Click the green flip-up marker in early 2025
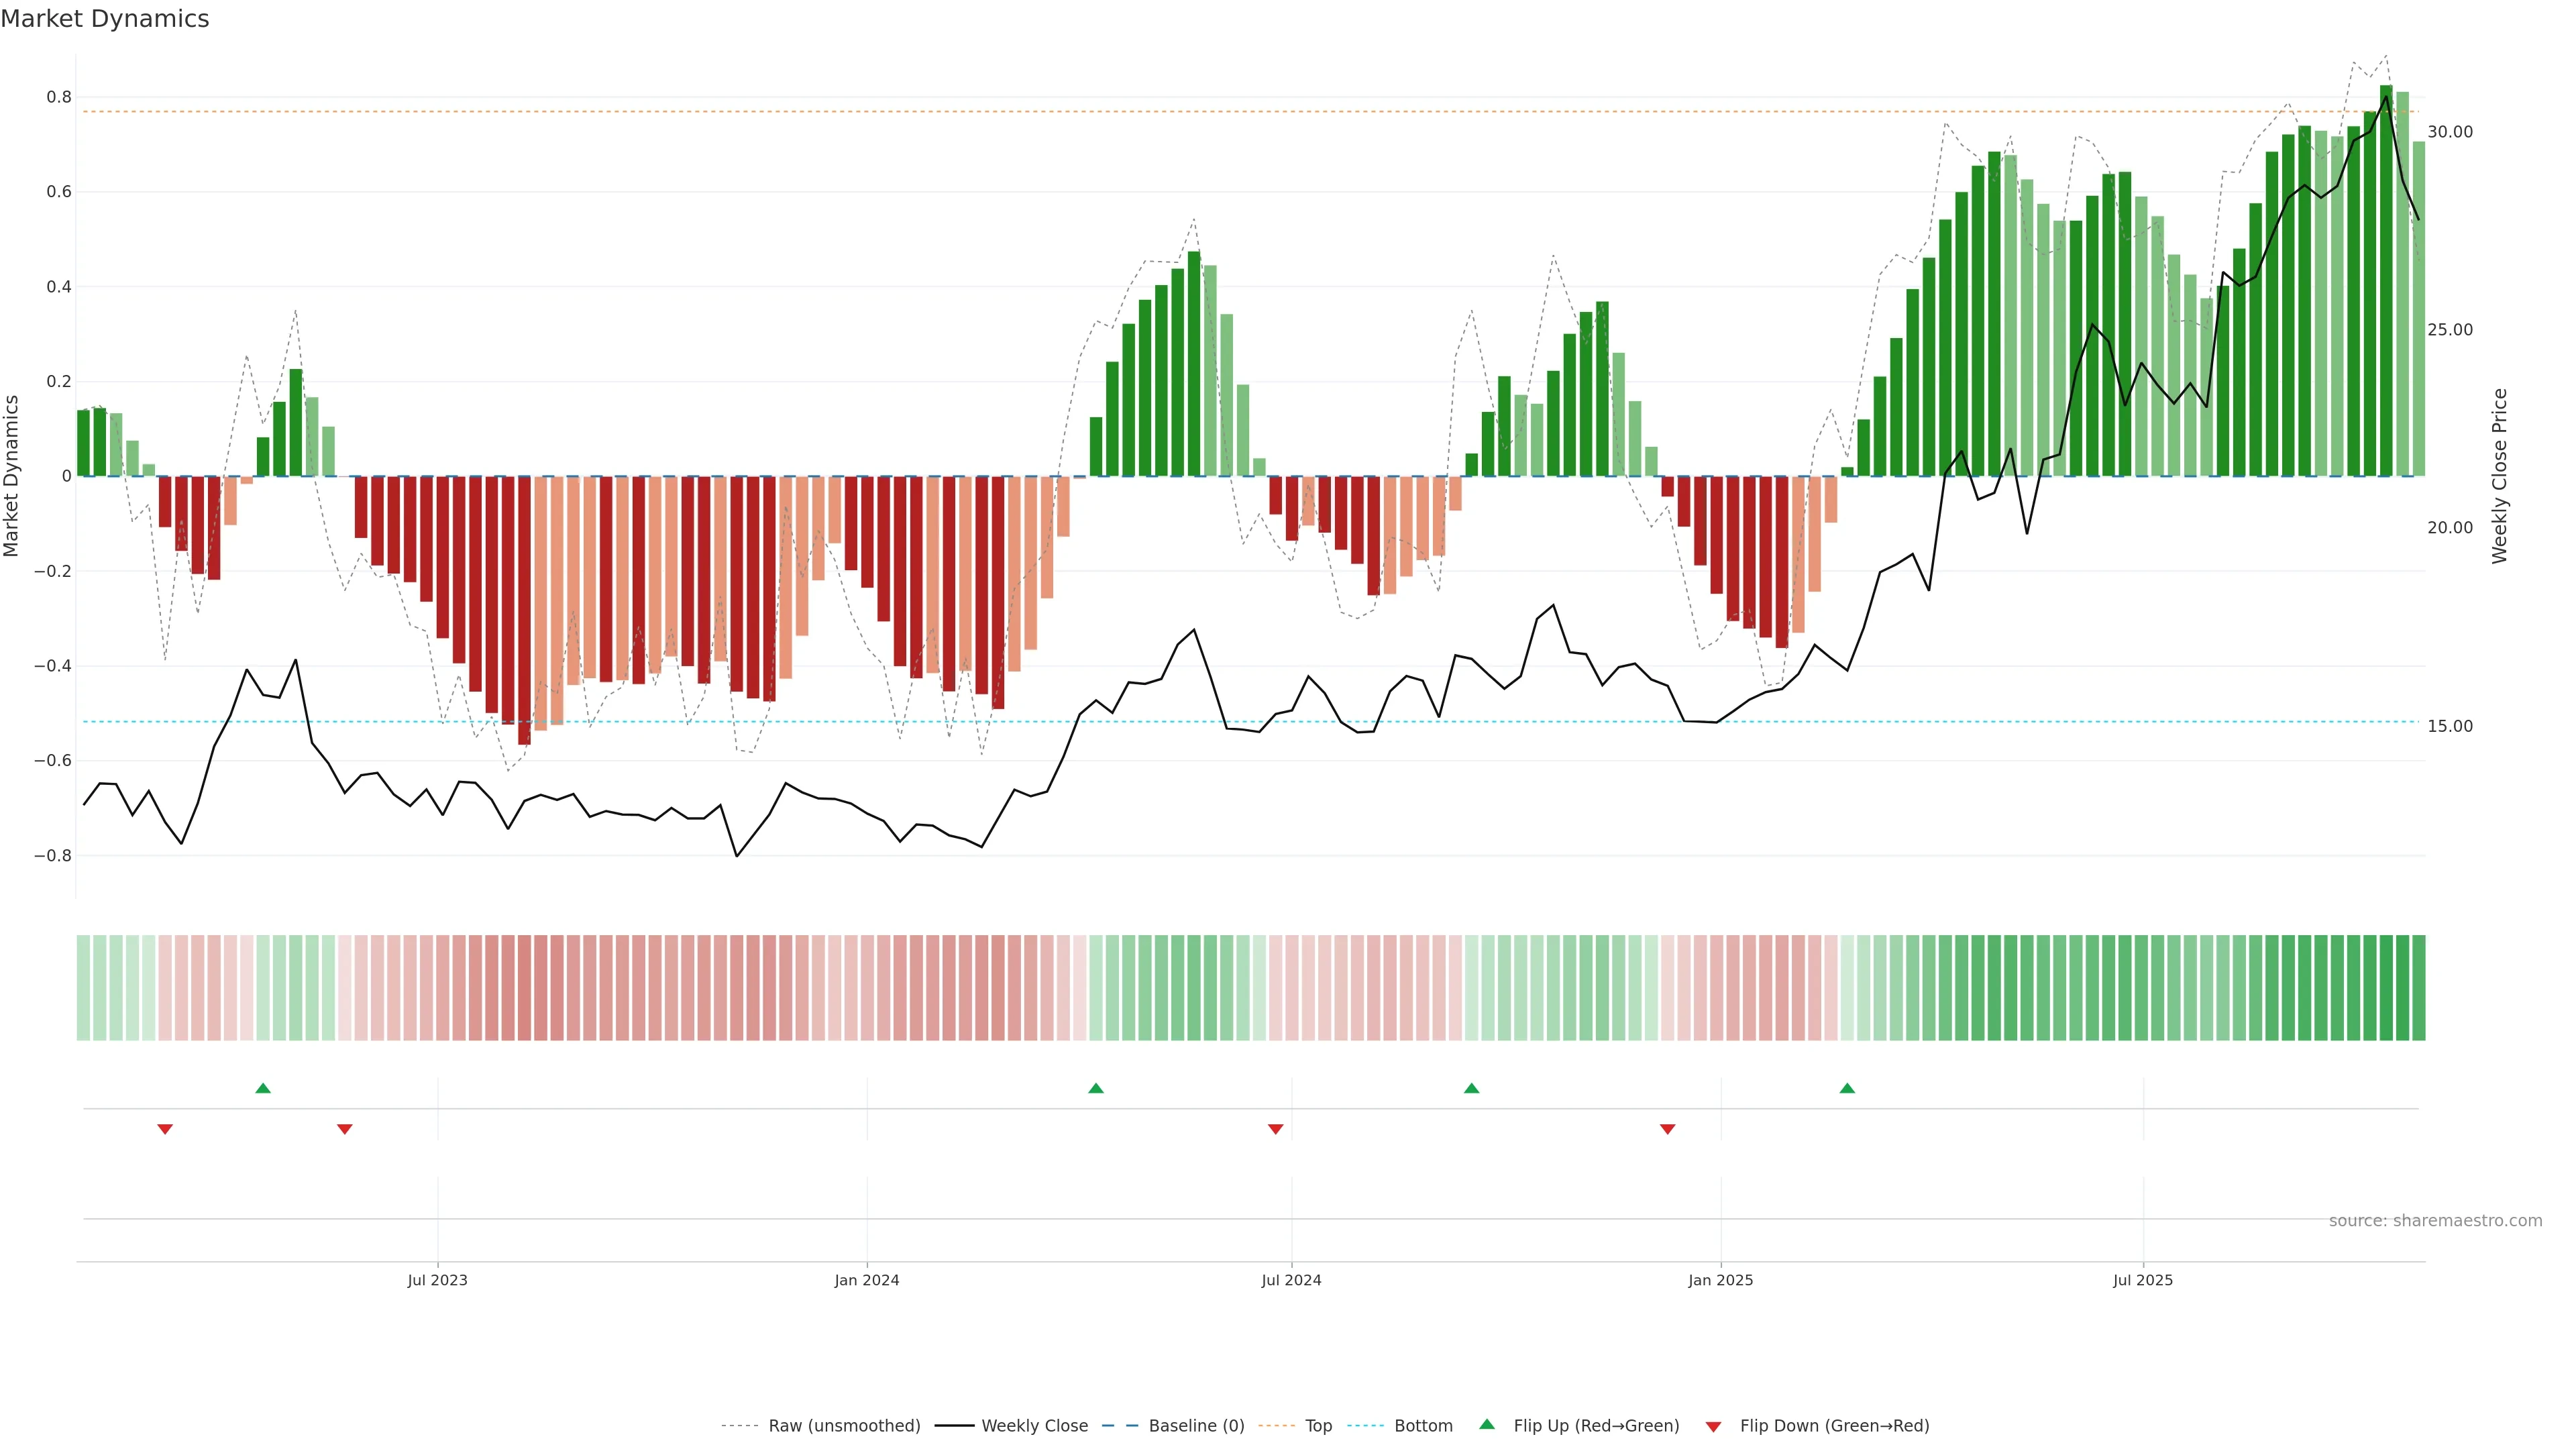 (1847, 1088)
